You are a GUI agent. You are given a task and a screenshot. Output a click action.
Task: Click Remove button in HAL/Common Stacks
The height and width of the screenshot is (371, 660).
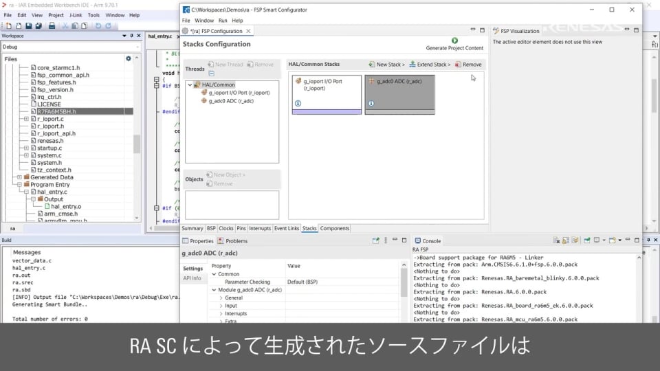pyautogui.click(x=468, y=65)
